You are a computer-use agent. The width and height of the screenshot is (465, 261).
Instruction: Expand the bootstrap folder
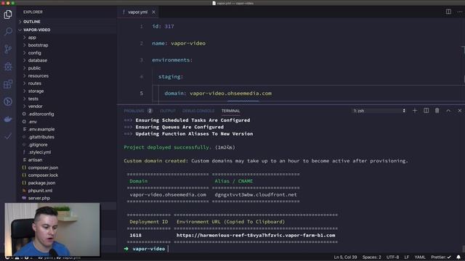[x=38, y=45]
